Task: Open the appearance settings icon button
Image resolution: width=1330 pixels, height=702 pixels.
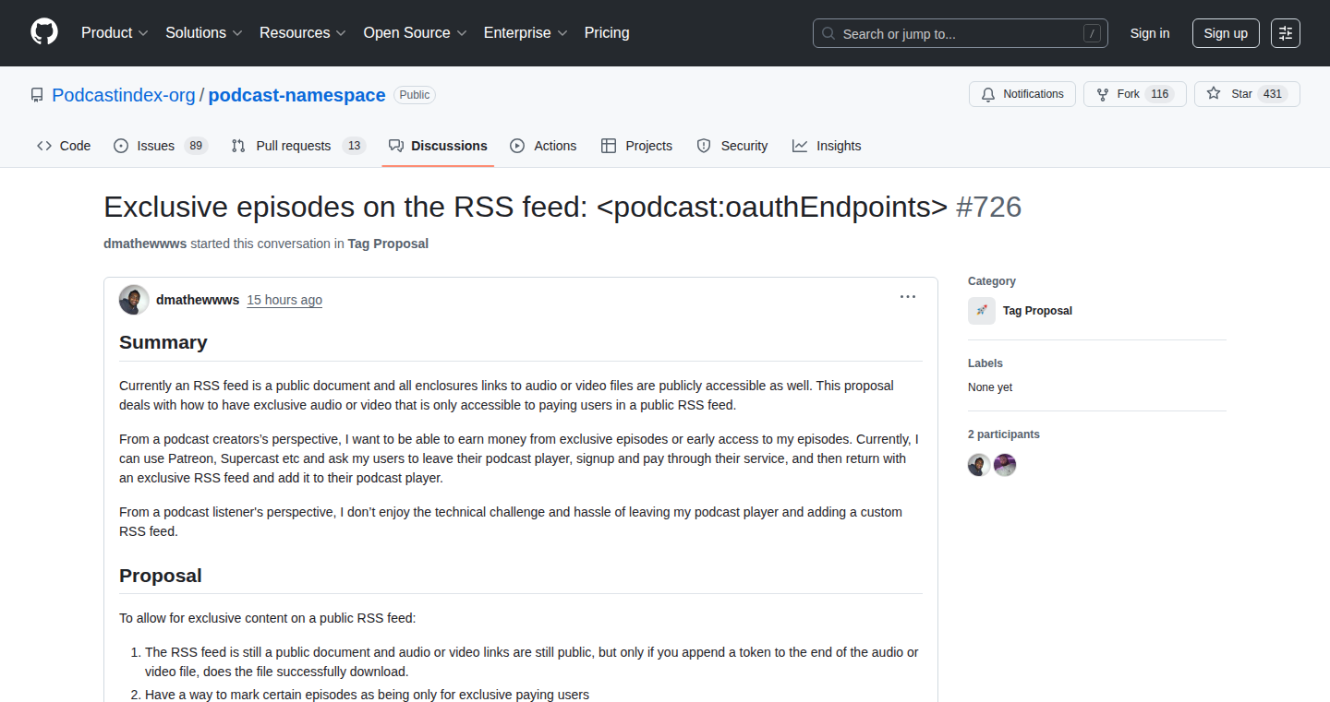Action: click(1286, 33)
